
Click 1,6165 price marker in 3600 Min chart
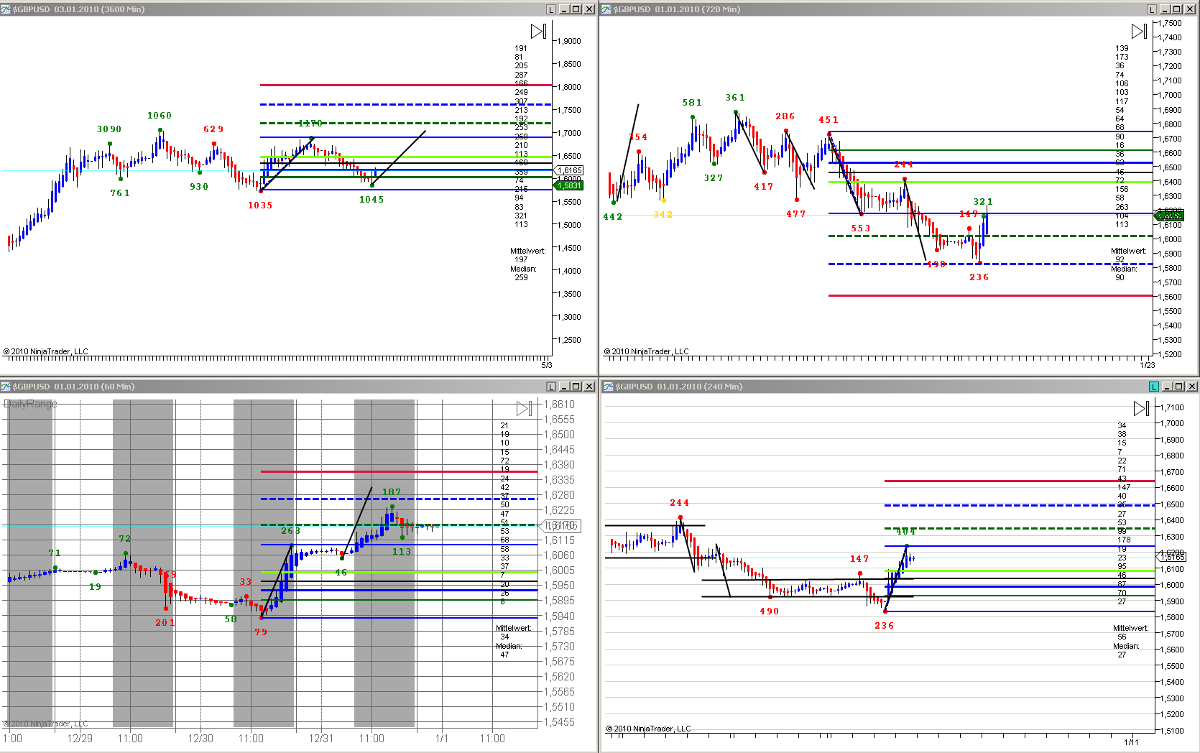click(570, 171)
